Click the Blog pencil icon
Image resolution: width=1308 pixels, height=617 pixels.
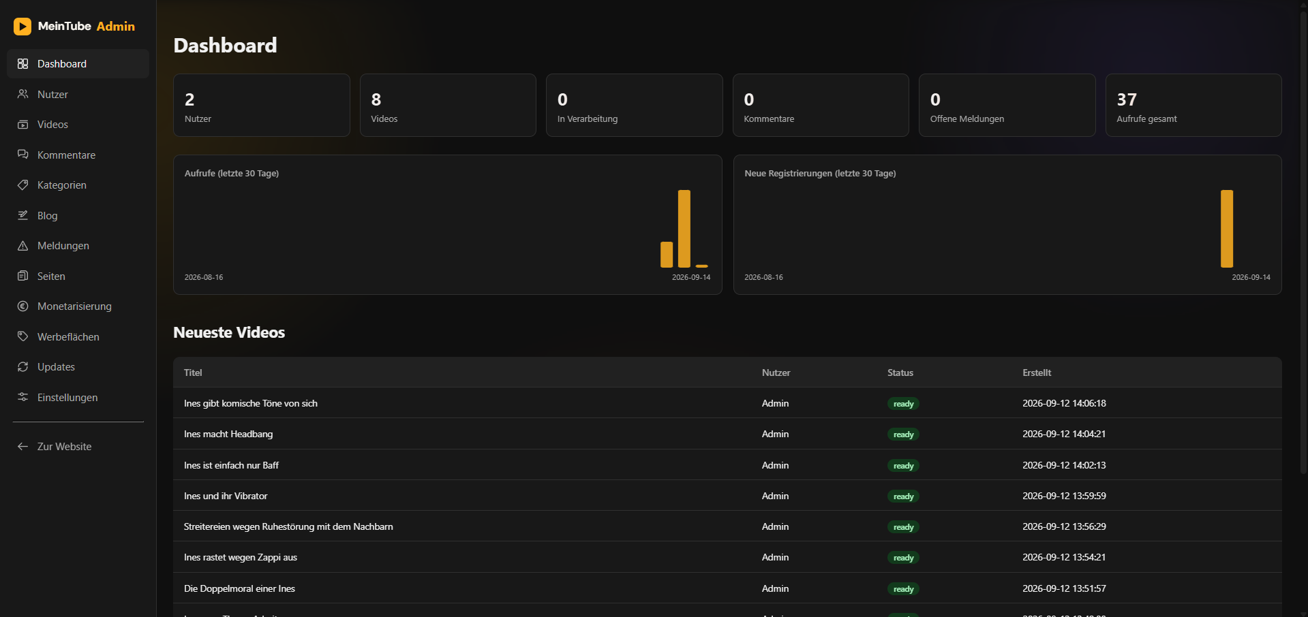tap(22, 215)
